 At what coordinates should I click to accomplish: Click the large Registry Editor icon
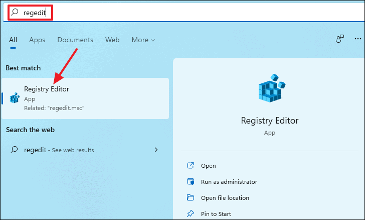pyautogui.click(x=272, y=88)
